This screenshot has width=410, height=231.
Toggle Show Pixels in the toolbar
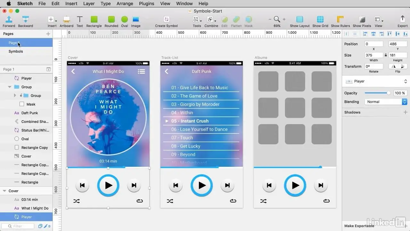coord(362,21)
